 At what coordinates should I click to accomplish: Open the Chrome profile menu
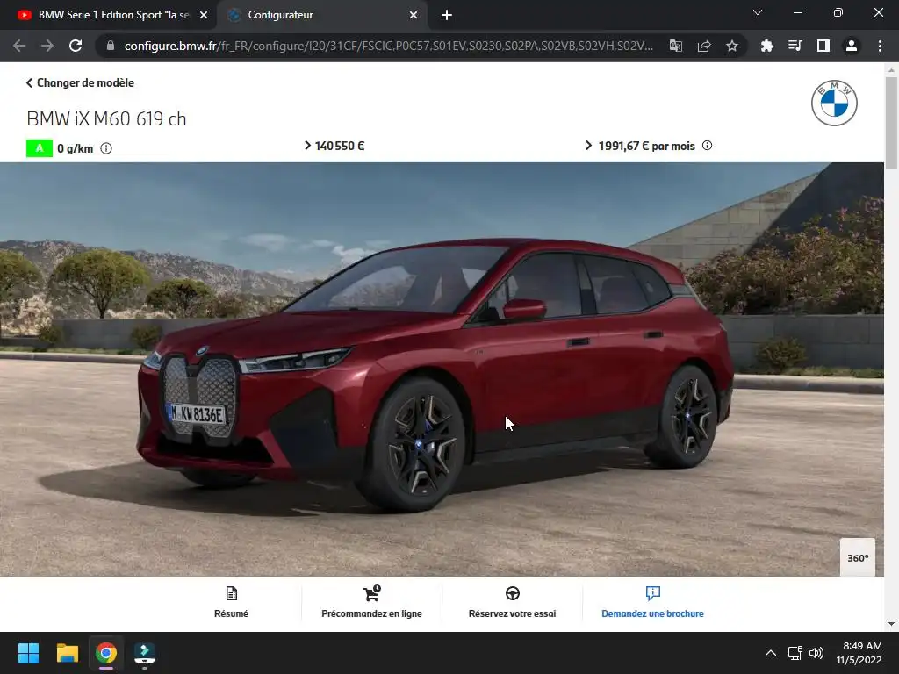coord(852,46)
